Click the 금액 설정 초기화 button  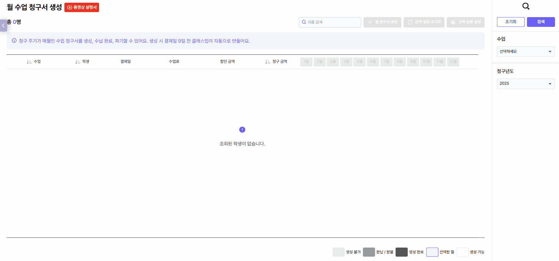(424, 22)
